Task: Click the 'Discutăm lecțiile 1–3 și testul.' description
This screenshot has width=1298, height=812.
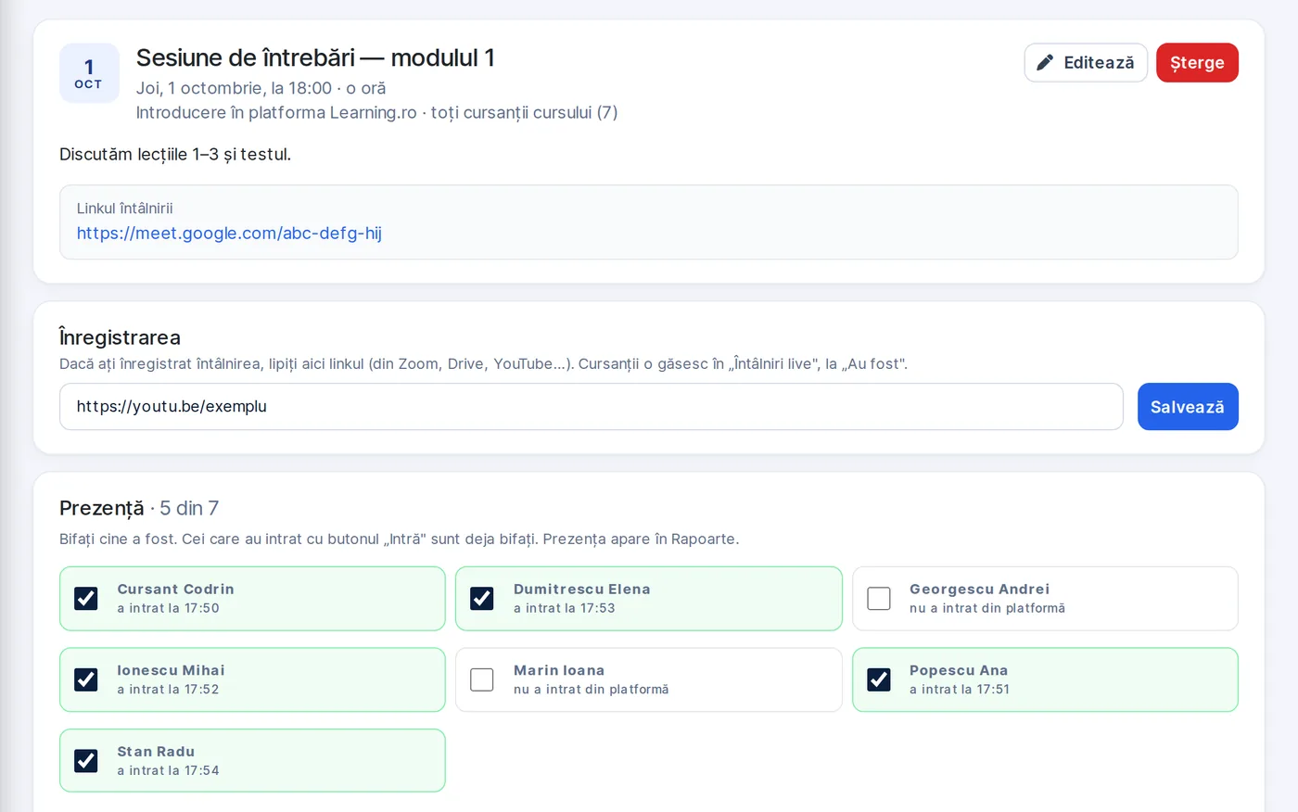Action: tap(175, 155)
